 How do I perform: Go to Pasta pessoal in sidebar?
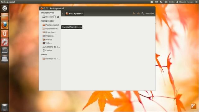51,25
